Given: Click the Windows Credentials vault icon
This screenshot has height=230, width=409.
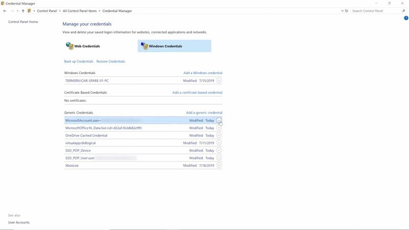Looking at the screenshot, I should 145,46.
